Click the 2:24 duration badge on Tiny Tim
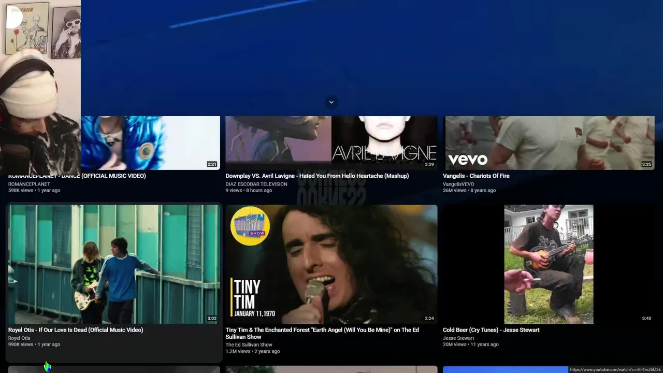This screenshot has width=663, height=373. pos(429,319)
